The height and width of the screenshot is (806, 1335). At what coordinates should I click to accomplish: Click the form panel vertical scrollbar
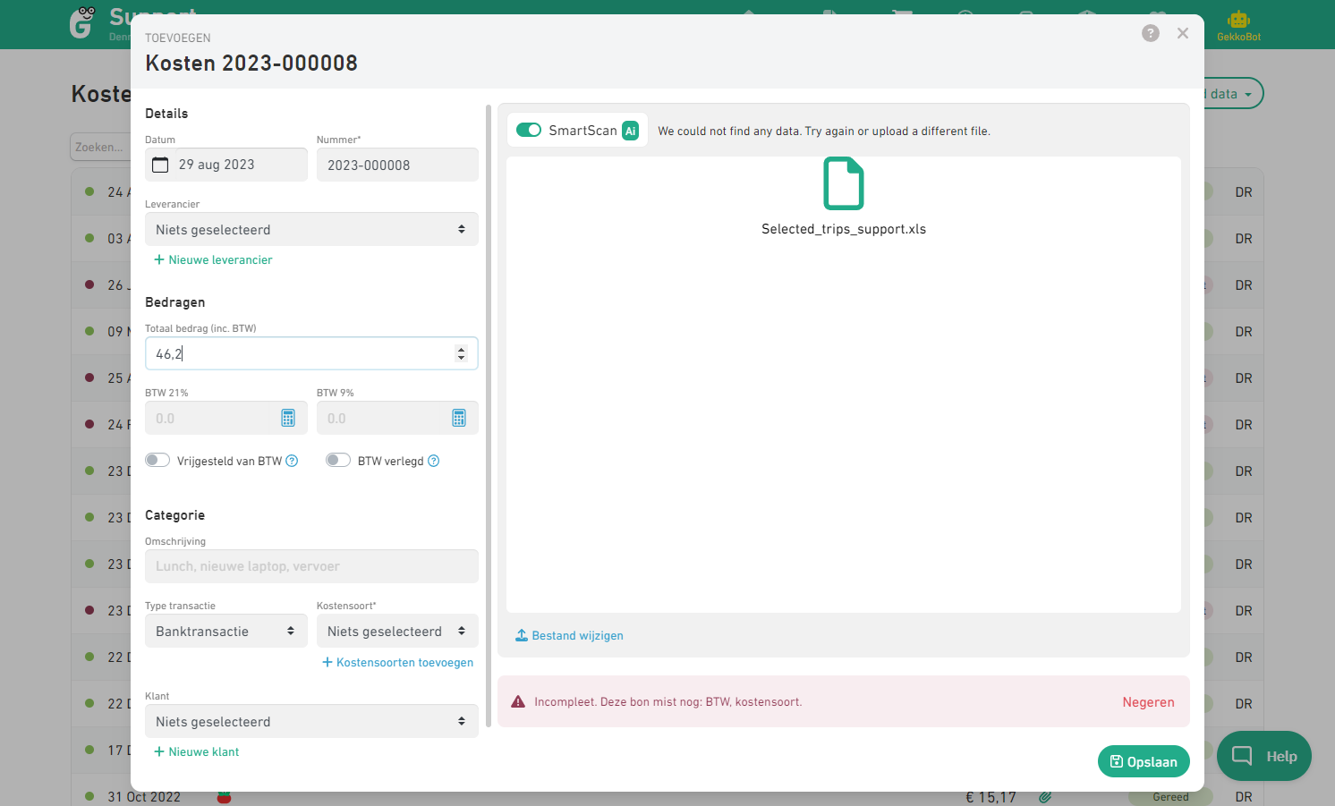(x=489, y=416)
